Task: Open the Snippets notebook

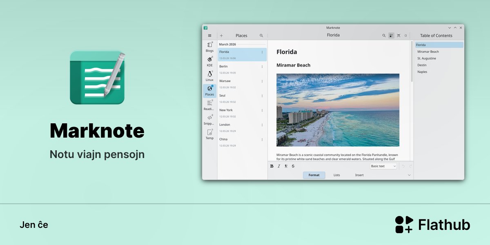Action: click(x=209, y=120)
